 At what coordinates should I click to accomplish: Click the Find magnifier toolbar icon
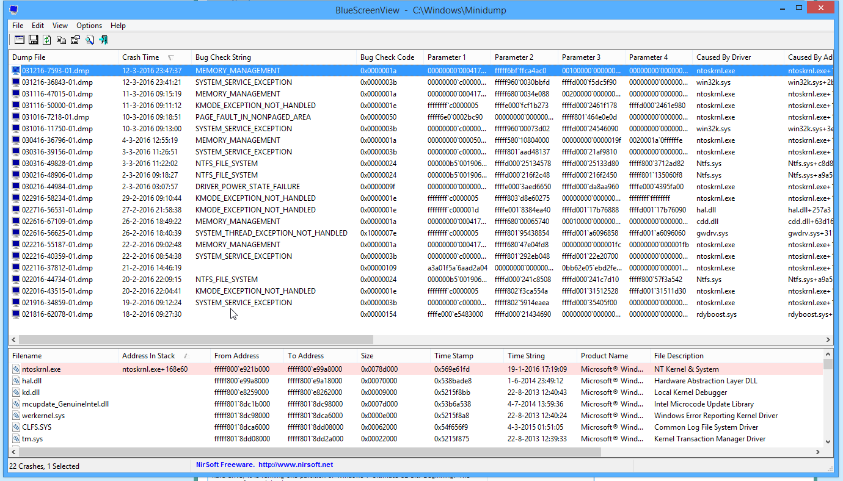coord(89,40)
